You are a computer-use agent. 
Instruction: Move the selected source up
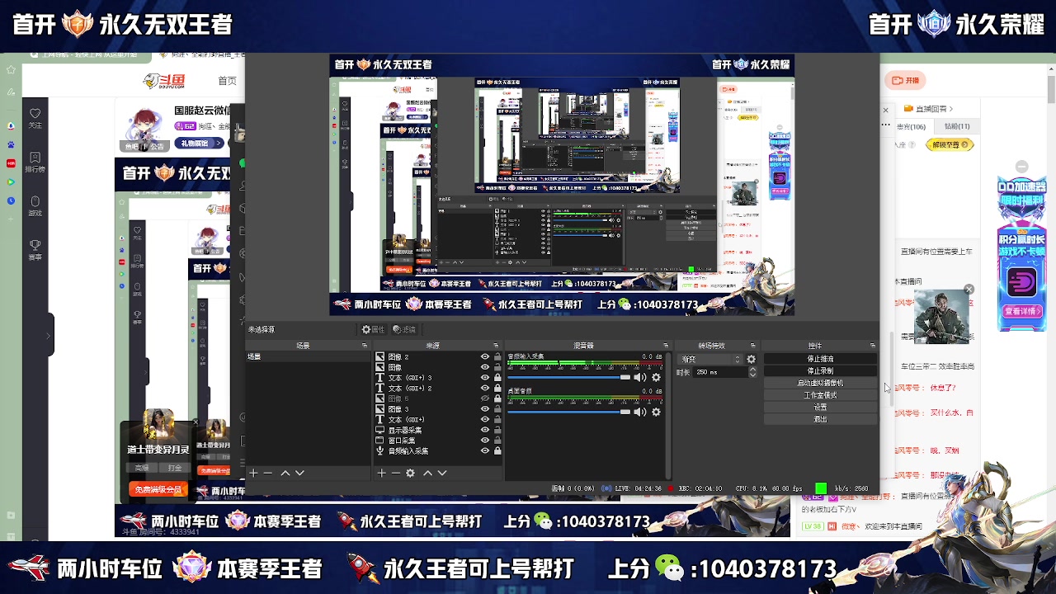pos(427,473)
